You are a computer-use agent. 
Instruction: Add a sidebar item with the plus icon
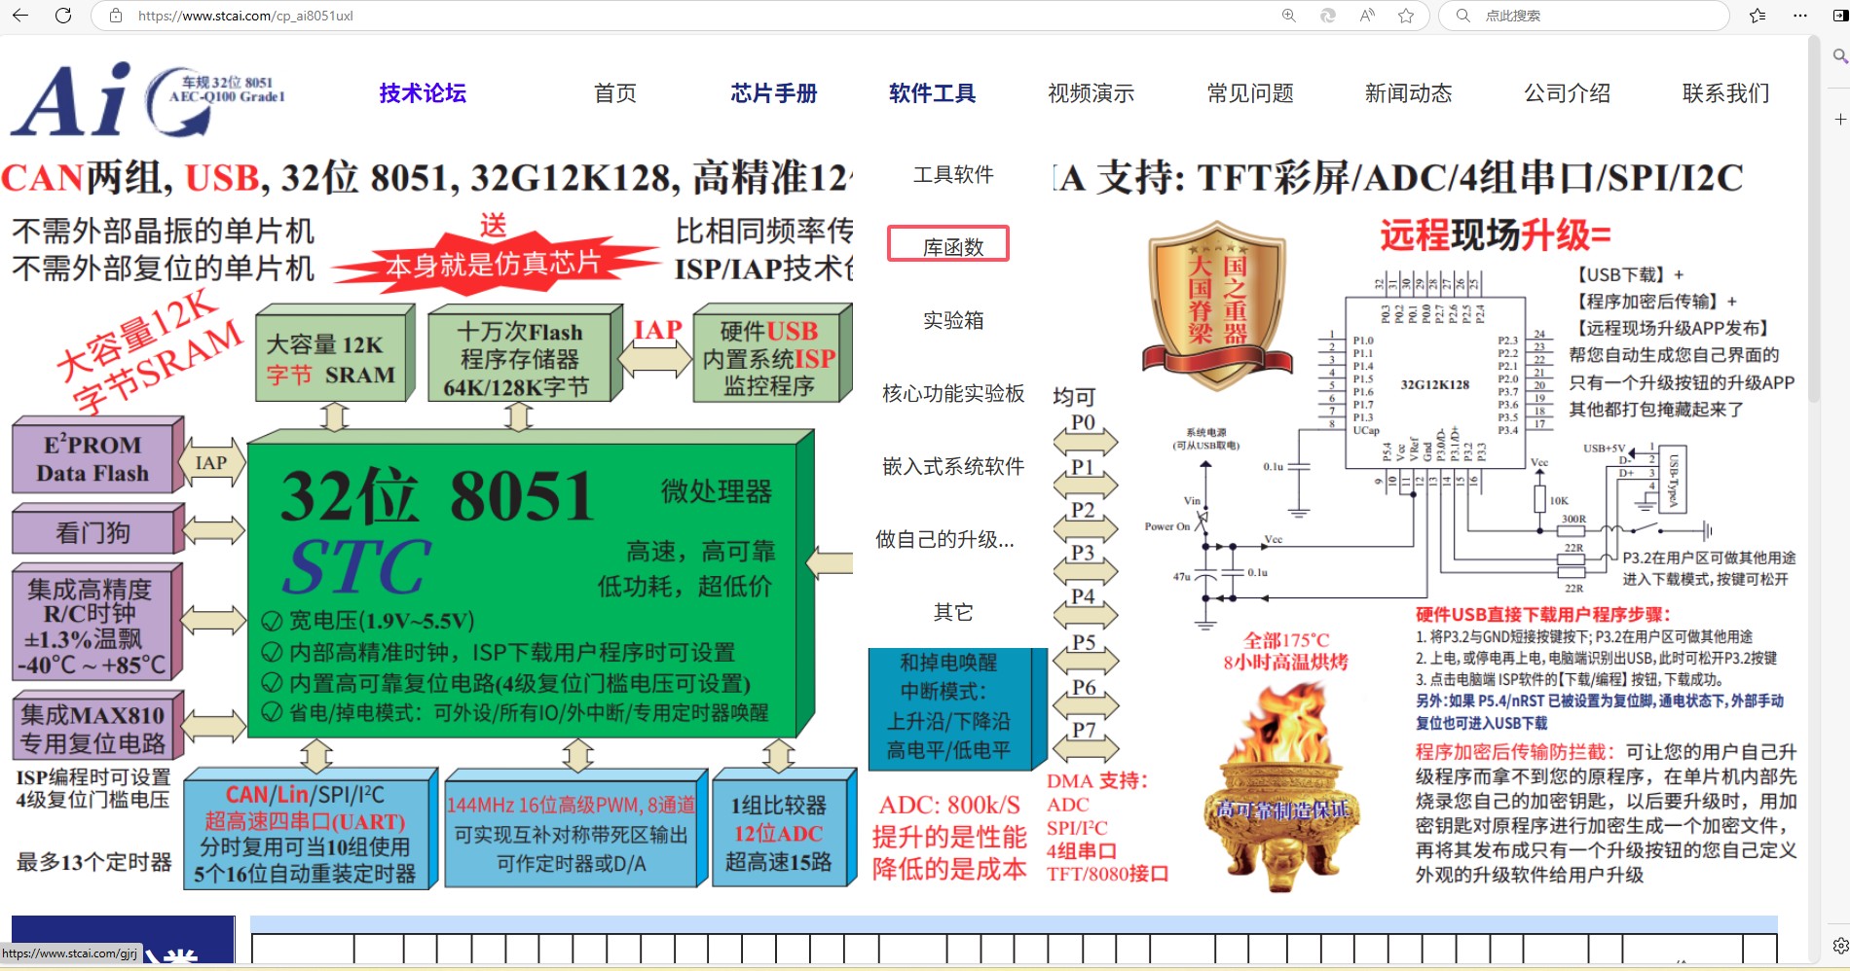1840,119
